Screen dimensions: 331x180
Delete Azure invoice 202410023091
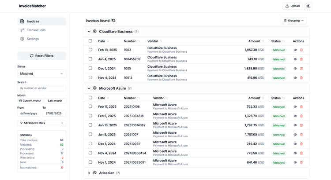(301, 162)
